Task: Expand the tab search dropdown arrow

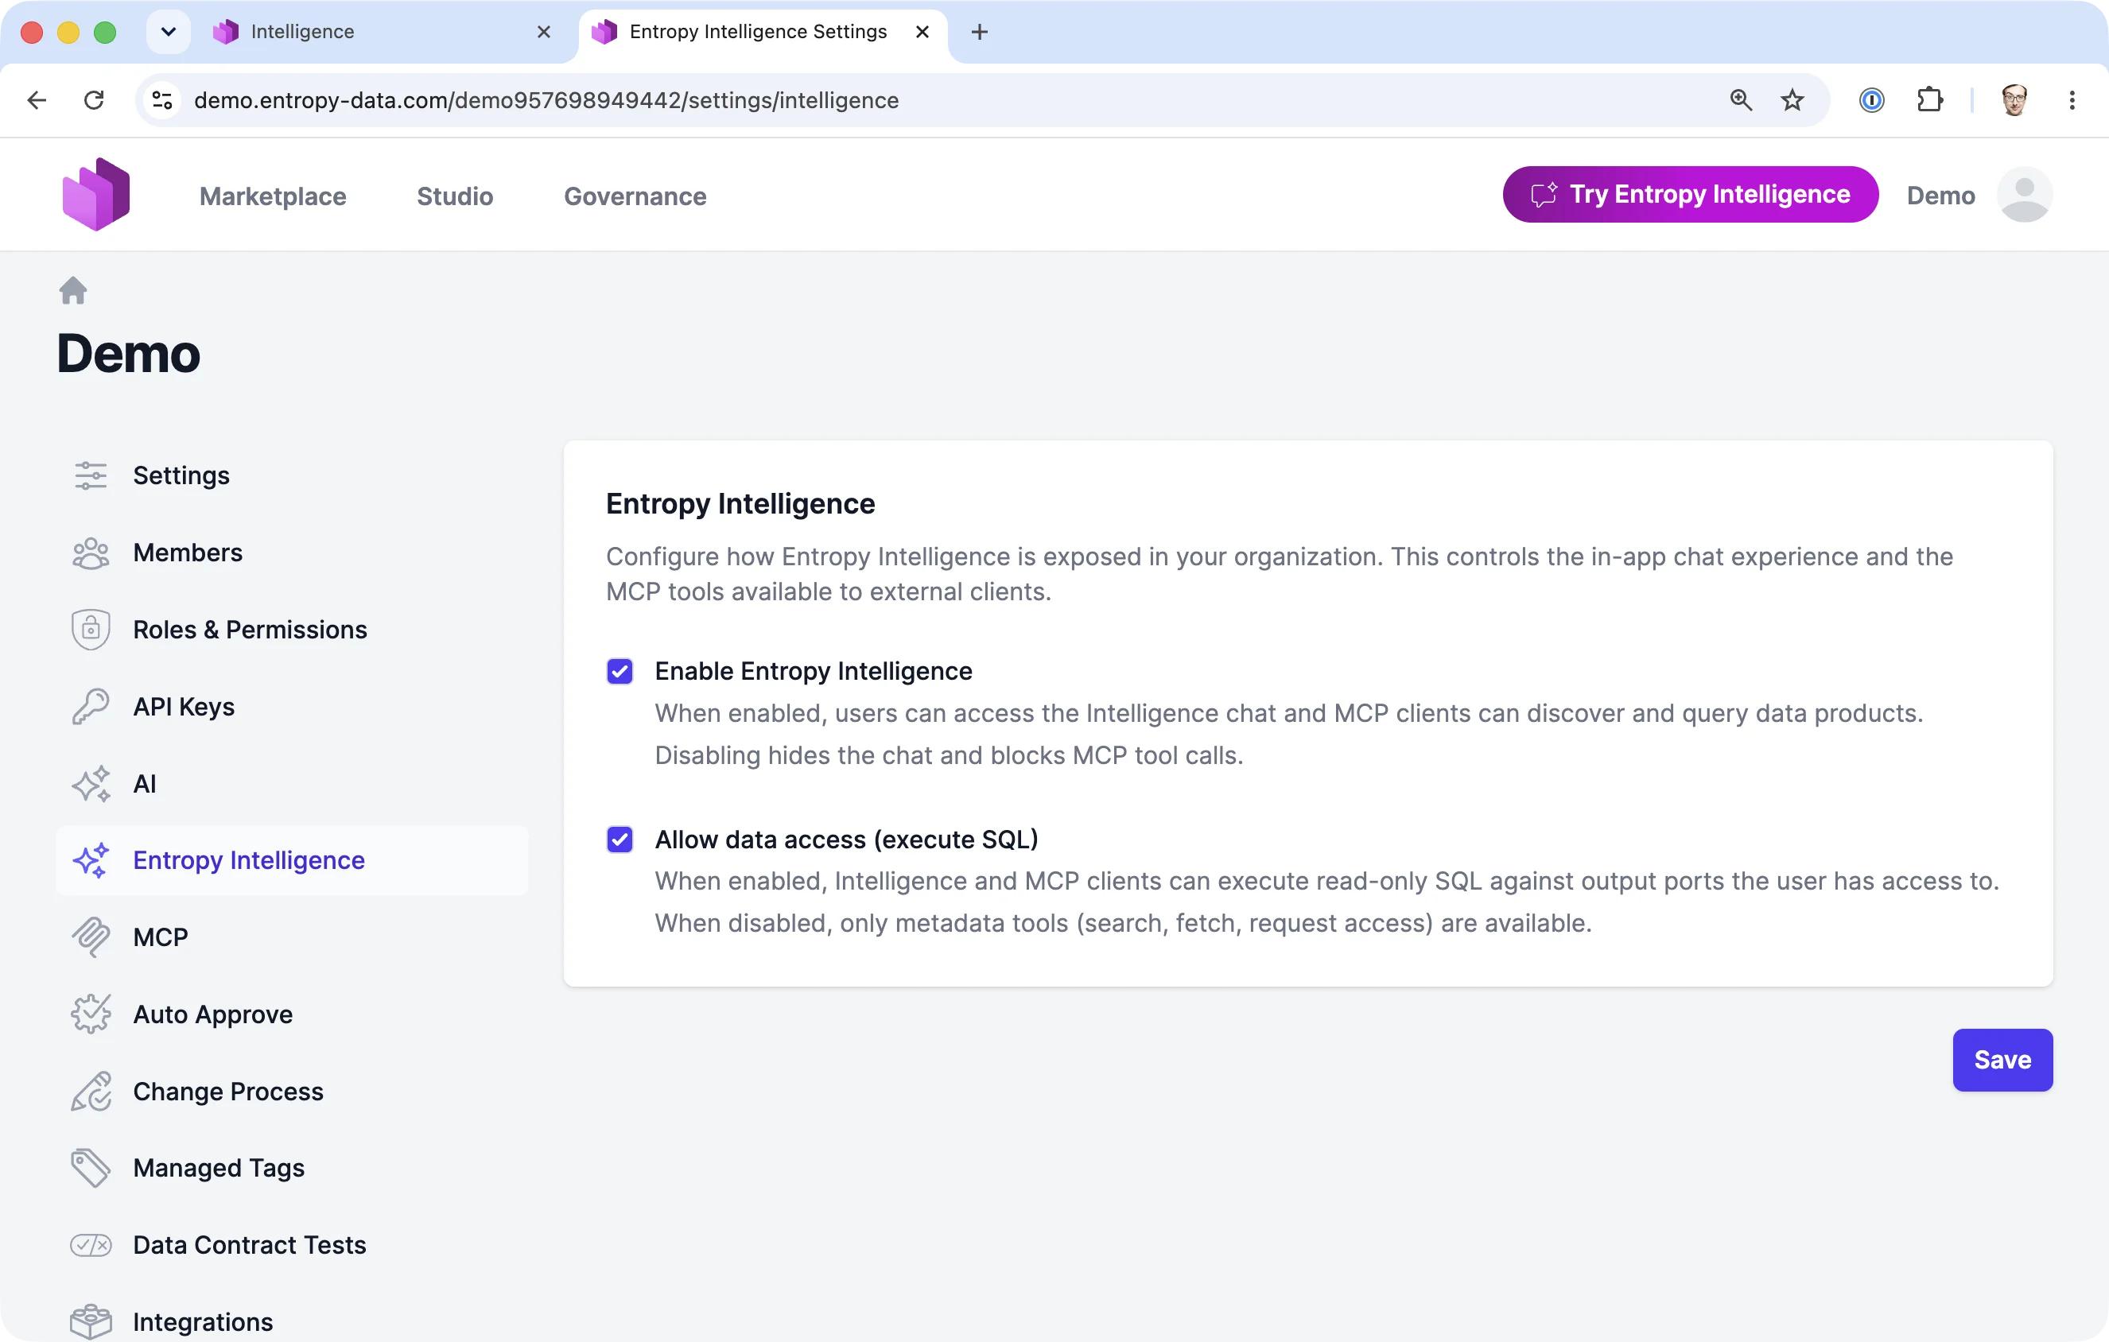Action: [x=168, y=32]
